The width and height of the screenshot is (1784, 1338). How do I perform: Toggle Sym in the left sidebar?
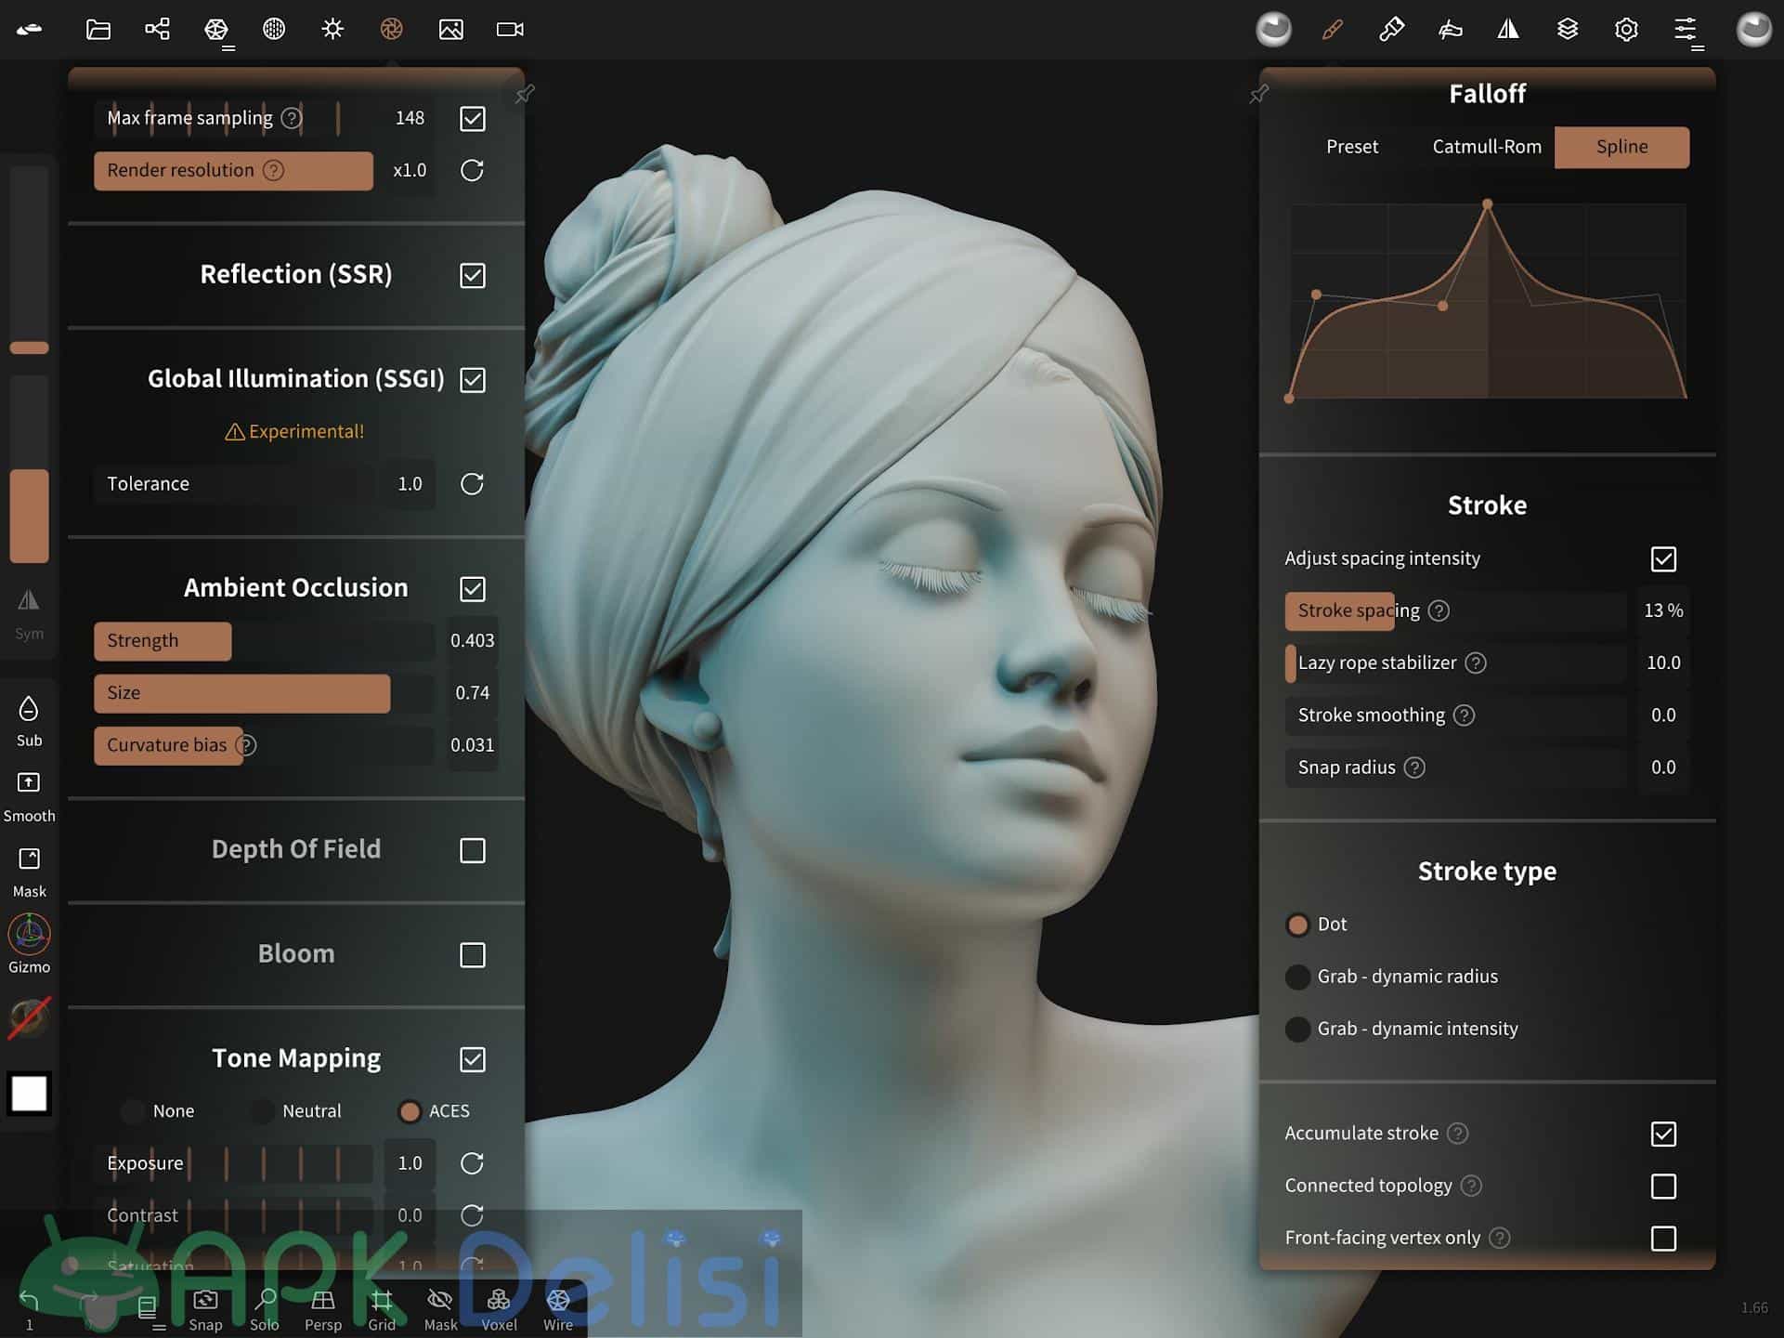(29, 614)
